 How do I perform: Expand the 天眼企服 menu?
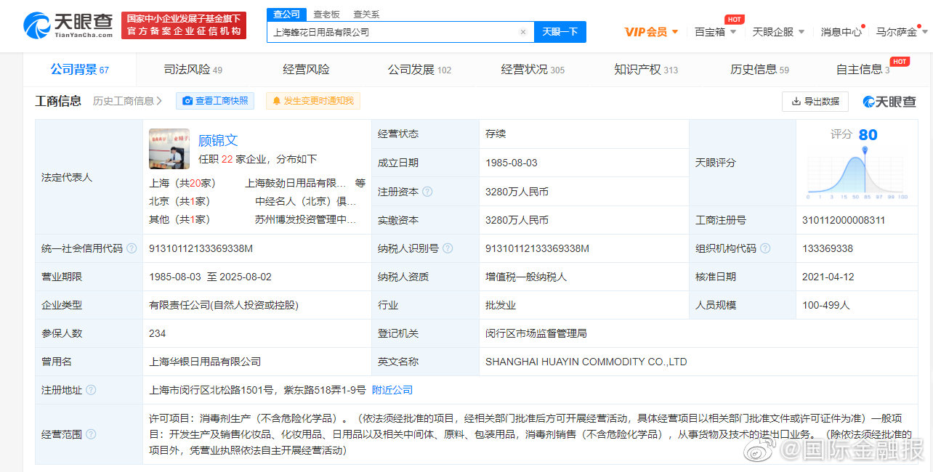pyautogui.click(x=778, y=32)
